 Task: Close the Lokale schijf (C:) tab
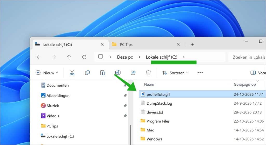pyautogui.click(x=102, y=44)
